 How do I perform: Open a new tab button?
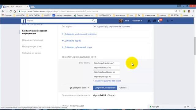coord(32,7)
